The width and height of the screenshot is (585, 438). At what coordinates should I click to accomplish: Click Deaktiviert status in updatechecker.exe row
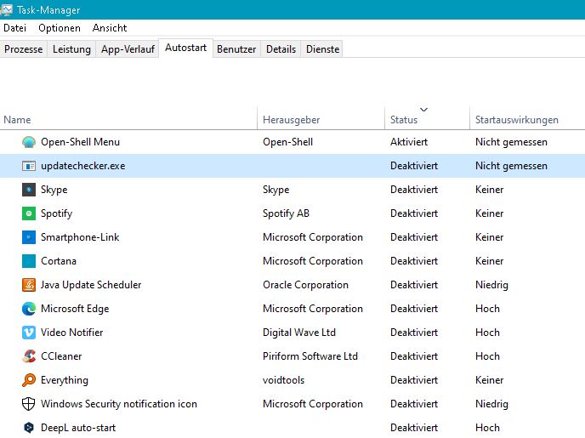point(414,166)
